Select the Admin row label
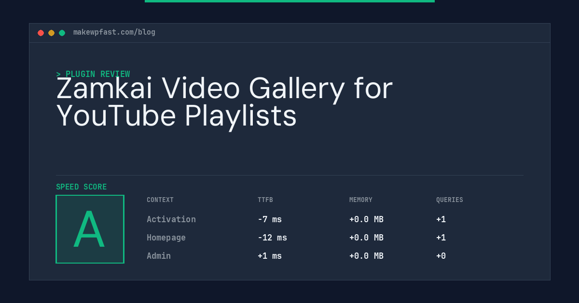Viewport: 579px width, 303px height. click(159, 256)
